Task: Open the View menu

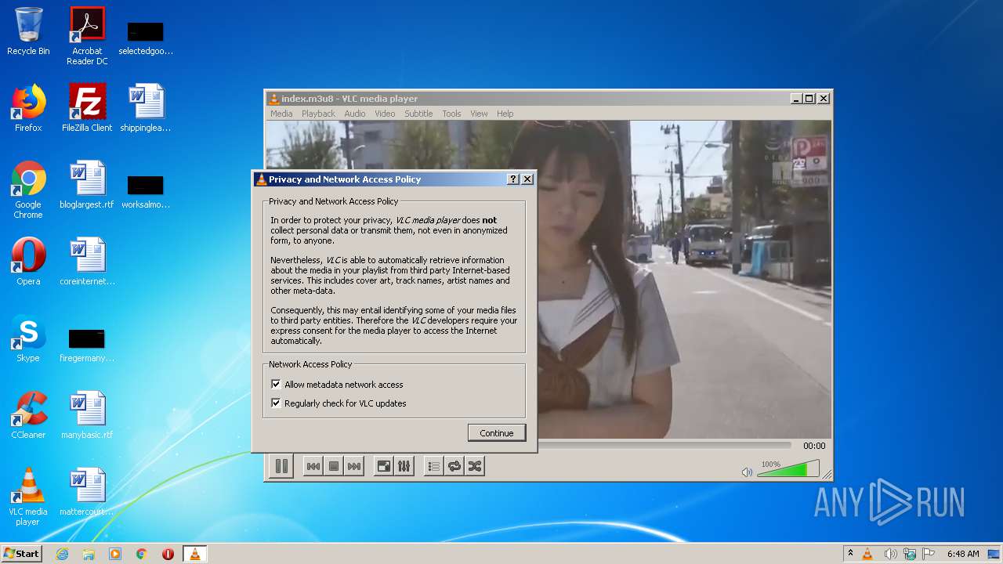Action: pos(479,114)
